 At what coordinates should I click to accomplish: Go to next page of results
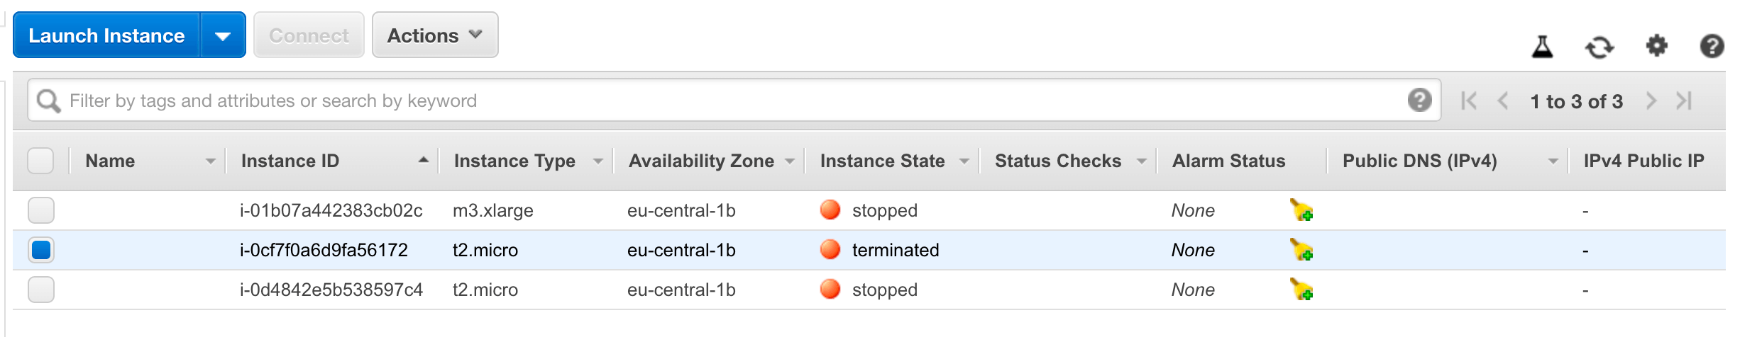tap(1651, 101)
